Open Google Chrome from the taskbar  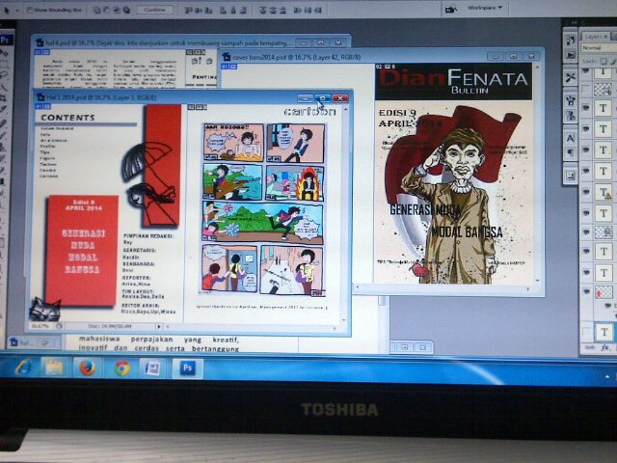(122, 368)
